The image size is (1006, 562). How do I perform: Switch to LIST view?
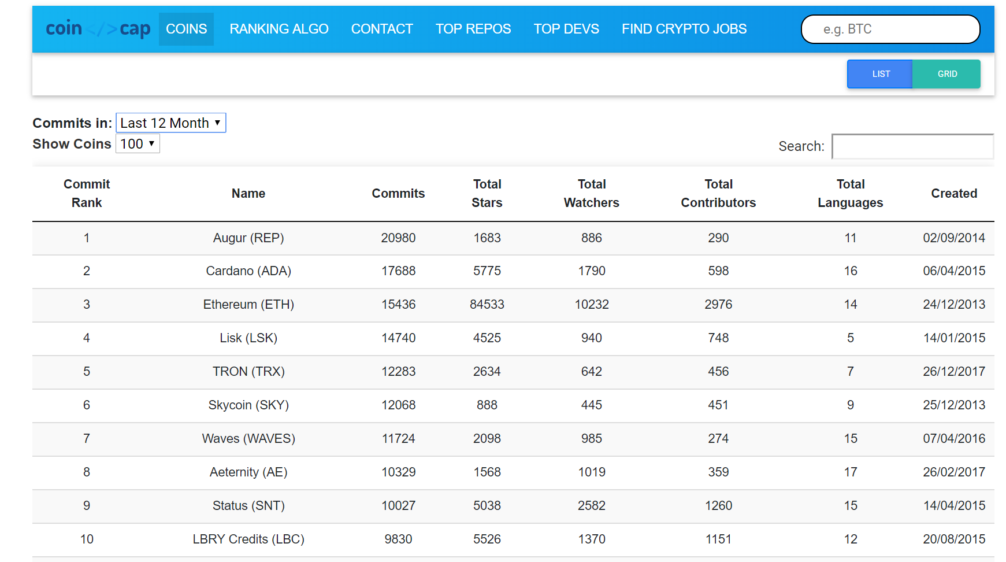pyautogui.click(x=880, y=74)
